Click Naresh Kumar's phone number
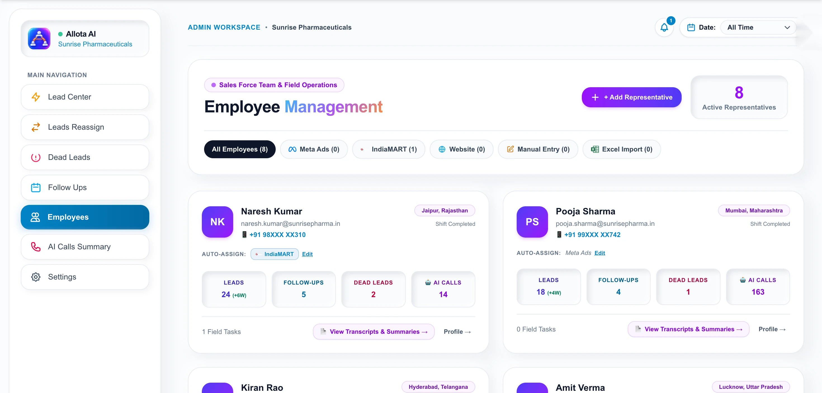This screenshot has width=822, height=393. coord(277,235)
